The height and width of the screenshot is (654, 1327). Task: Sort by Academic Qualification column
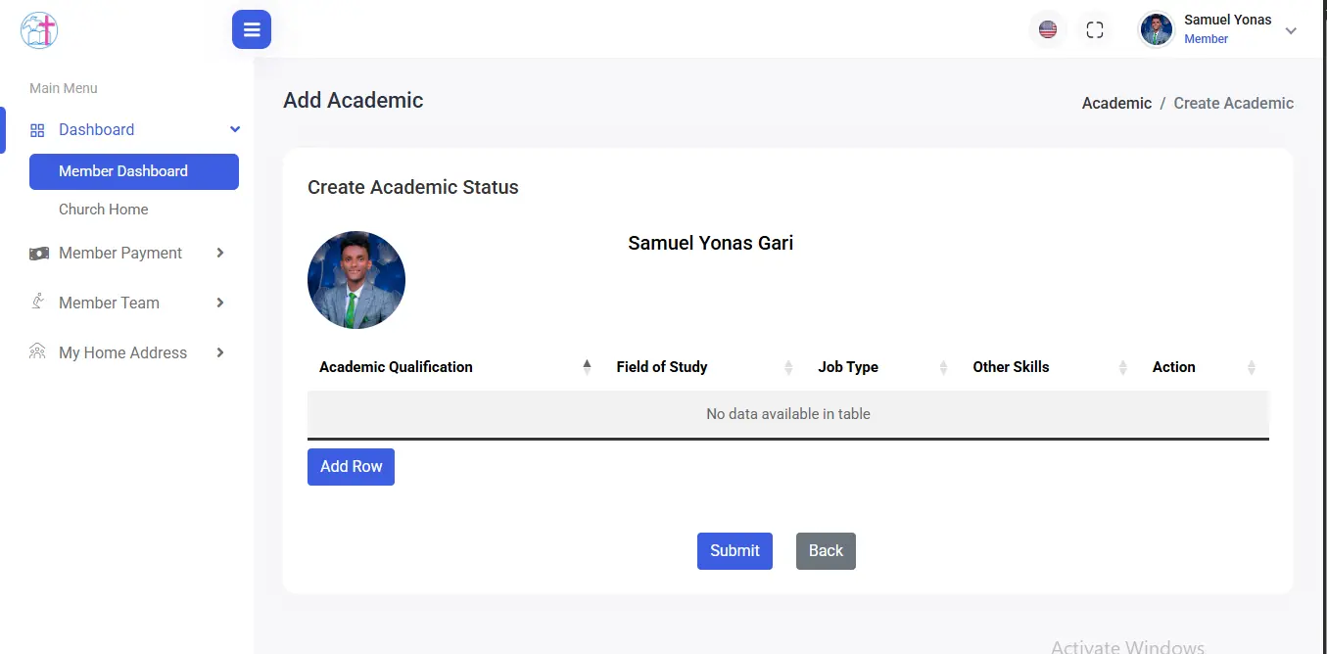pos(396,367)
